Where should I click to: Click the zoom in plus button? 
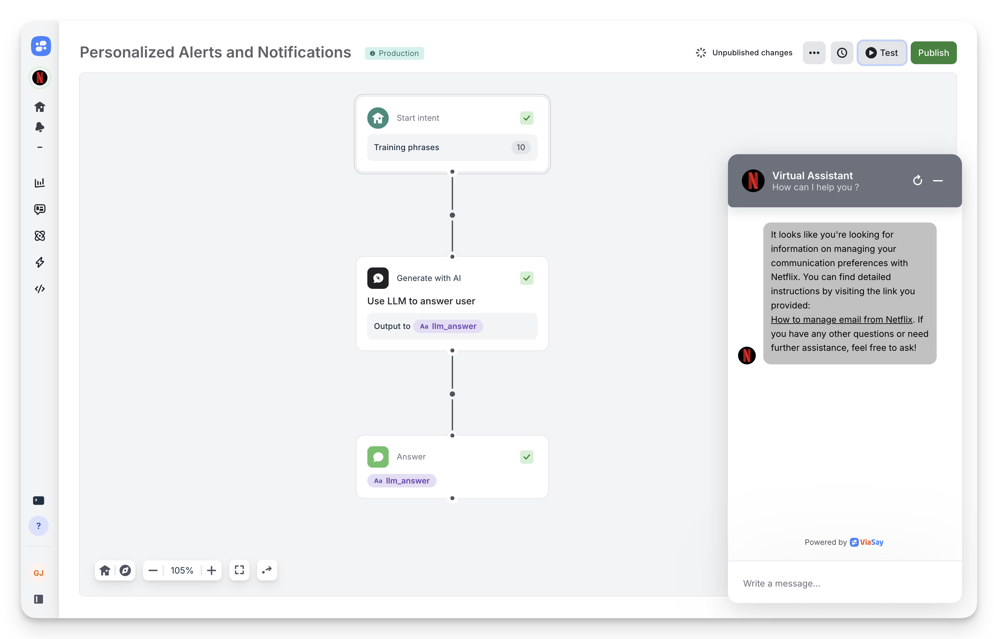point(211,570)
